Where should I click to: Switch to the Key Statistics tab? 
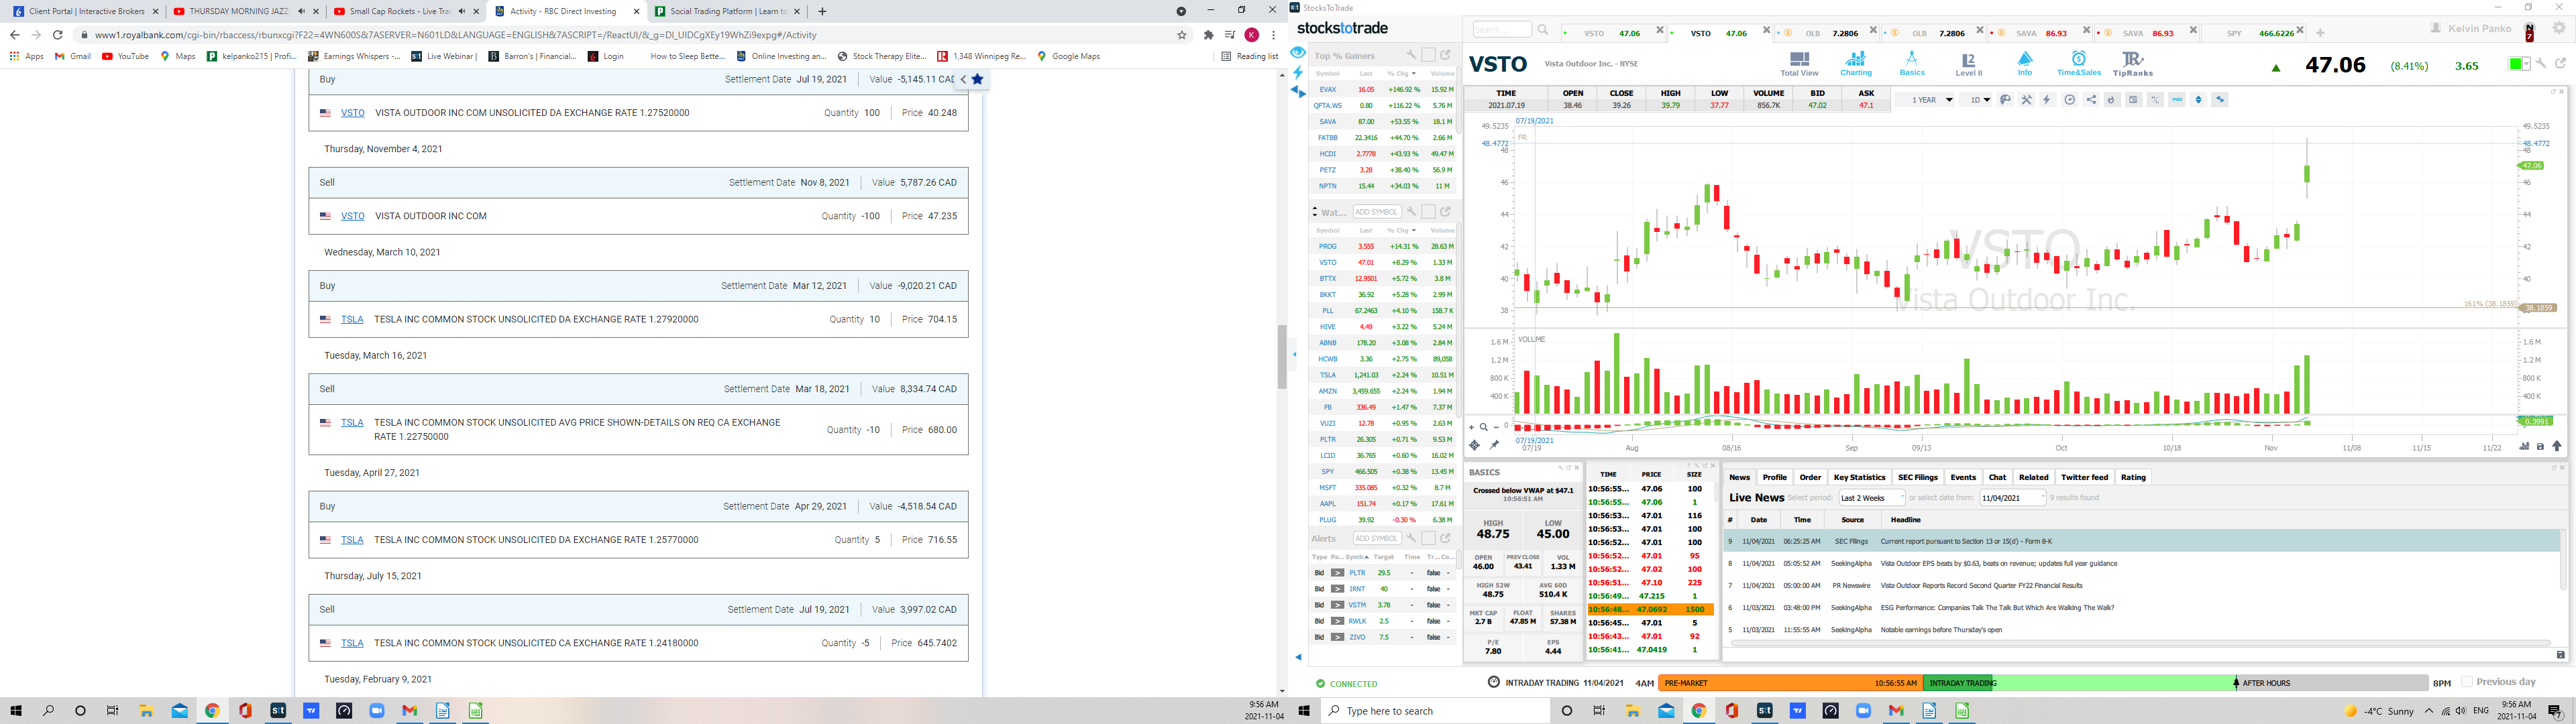[1859, 477]
